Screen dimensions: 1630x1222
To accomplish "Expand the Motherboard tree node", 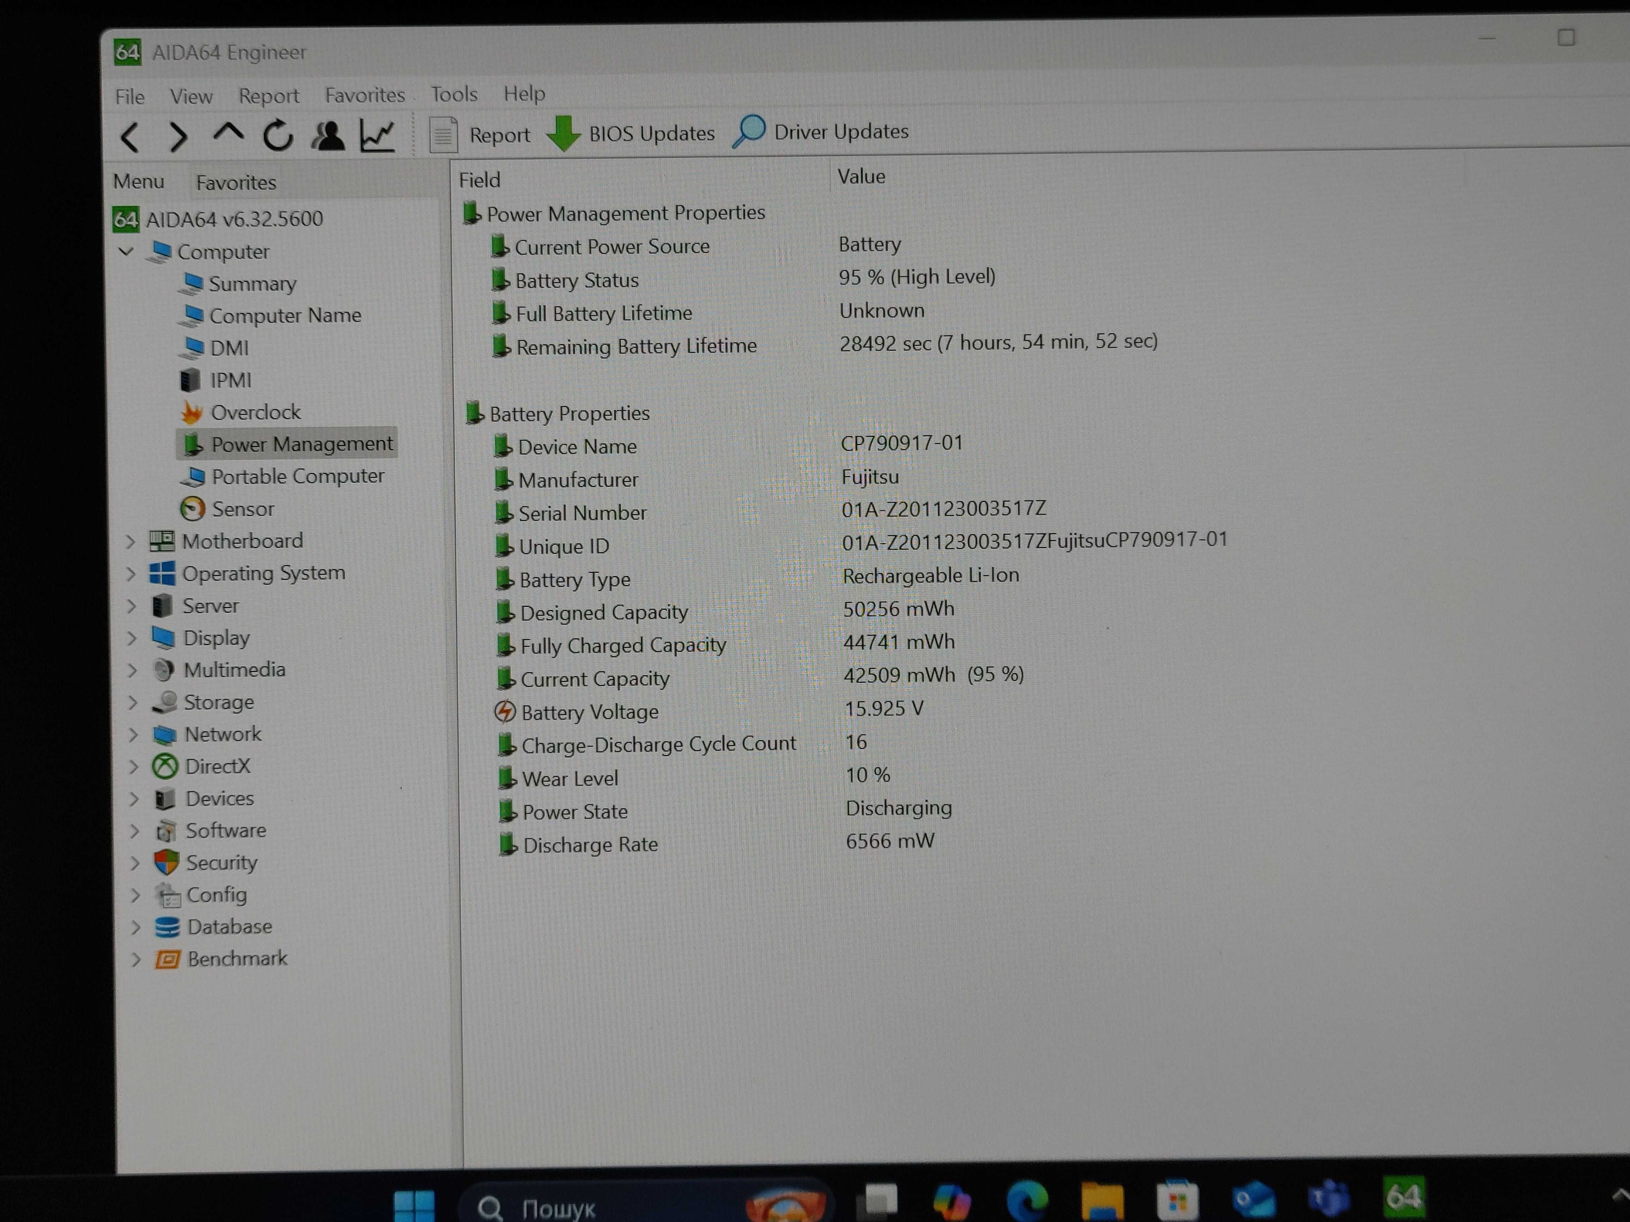I will (131, 542).
